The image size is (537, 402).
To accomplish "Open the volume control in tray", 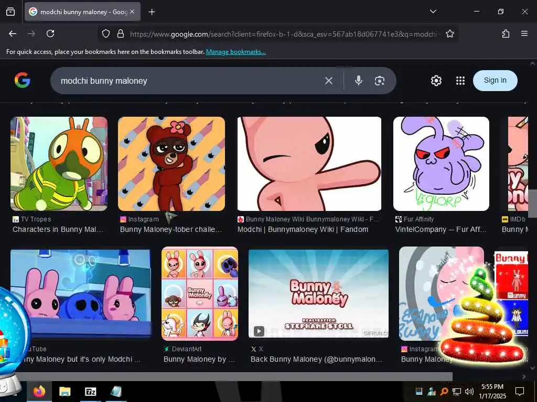I will click(x=469, y=392).
